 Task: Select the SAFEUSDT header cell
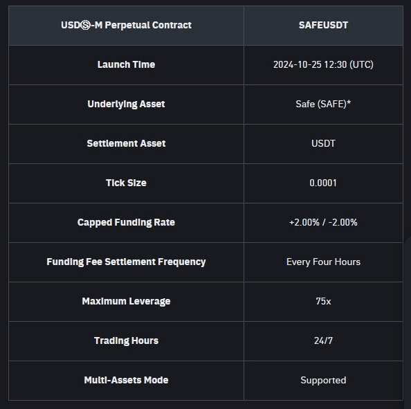323,26
